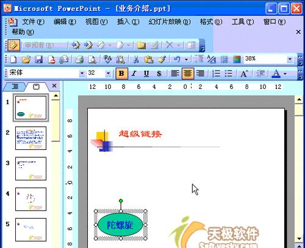
Task: Switch to the outline tab in side pane
Action: [15, 87]
